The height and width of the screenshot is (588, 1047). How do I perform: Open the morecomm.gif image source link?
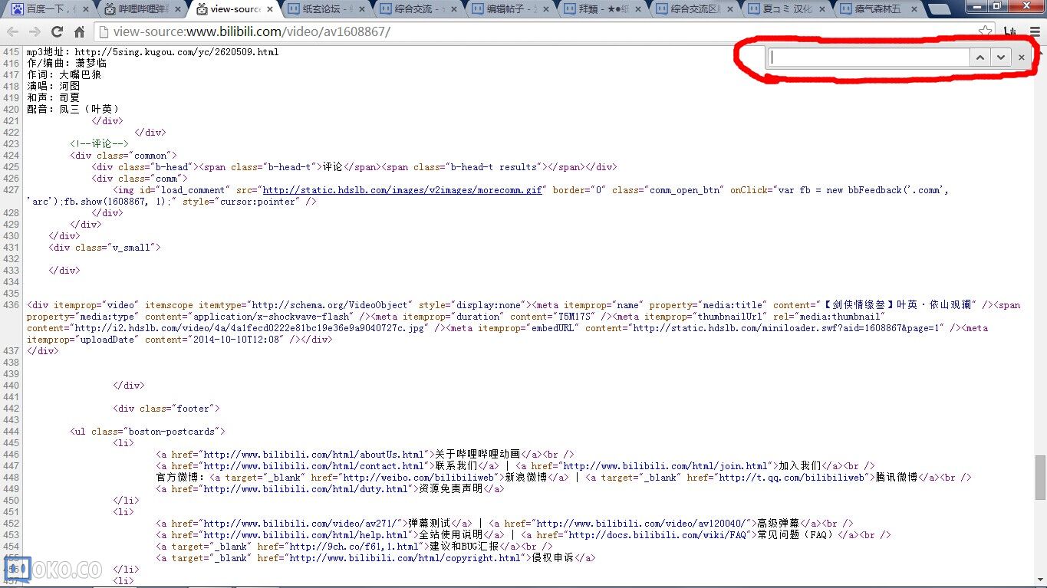click(x=403, y=190)
